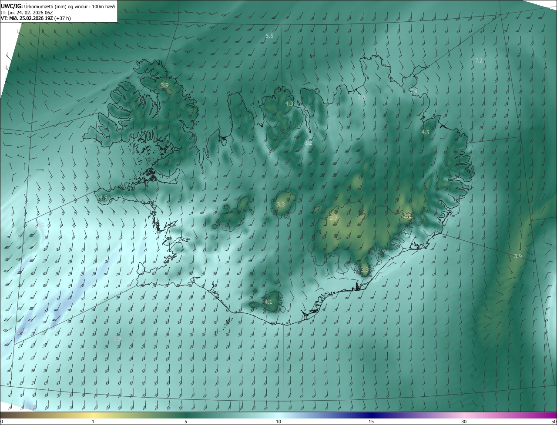Click the 10.6 value label over the sea

pos(39,225)
